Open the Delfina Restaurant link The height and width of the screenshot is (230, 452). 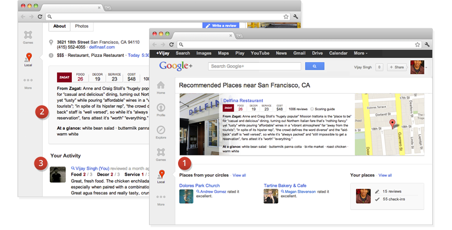[243, 101]
